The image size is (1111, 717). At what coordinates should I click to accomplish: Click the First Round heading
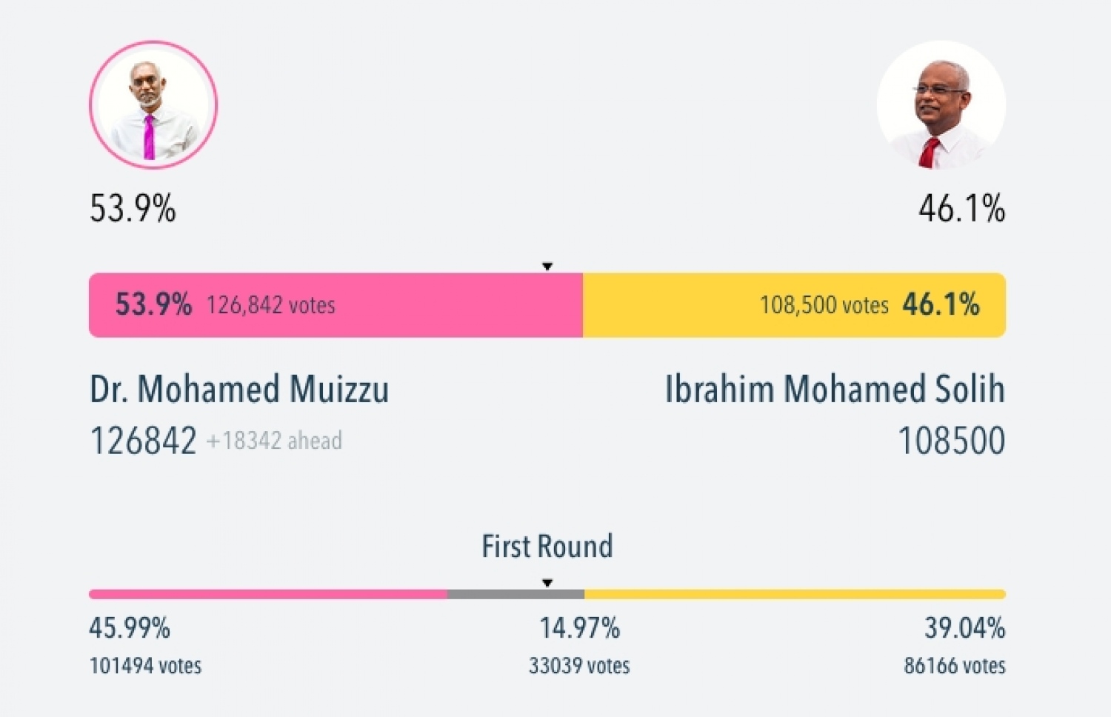(x=547, y=547)
